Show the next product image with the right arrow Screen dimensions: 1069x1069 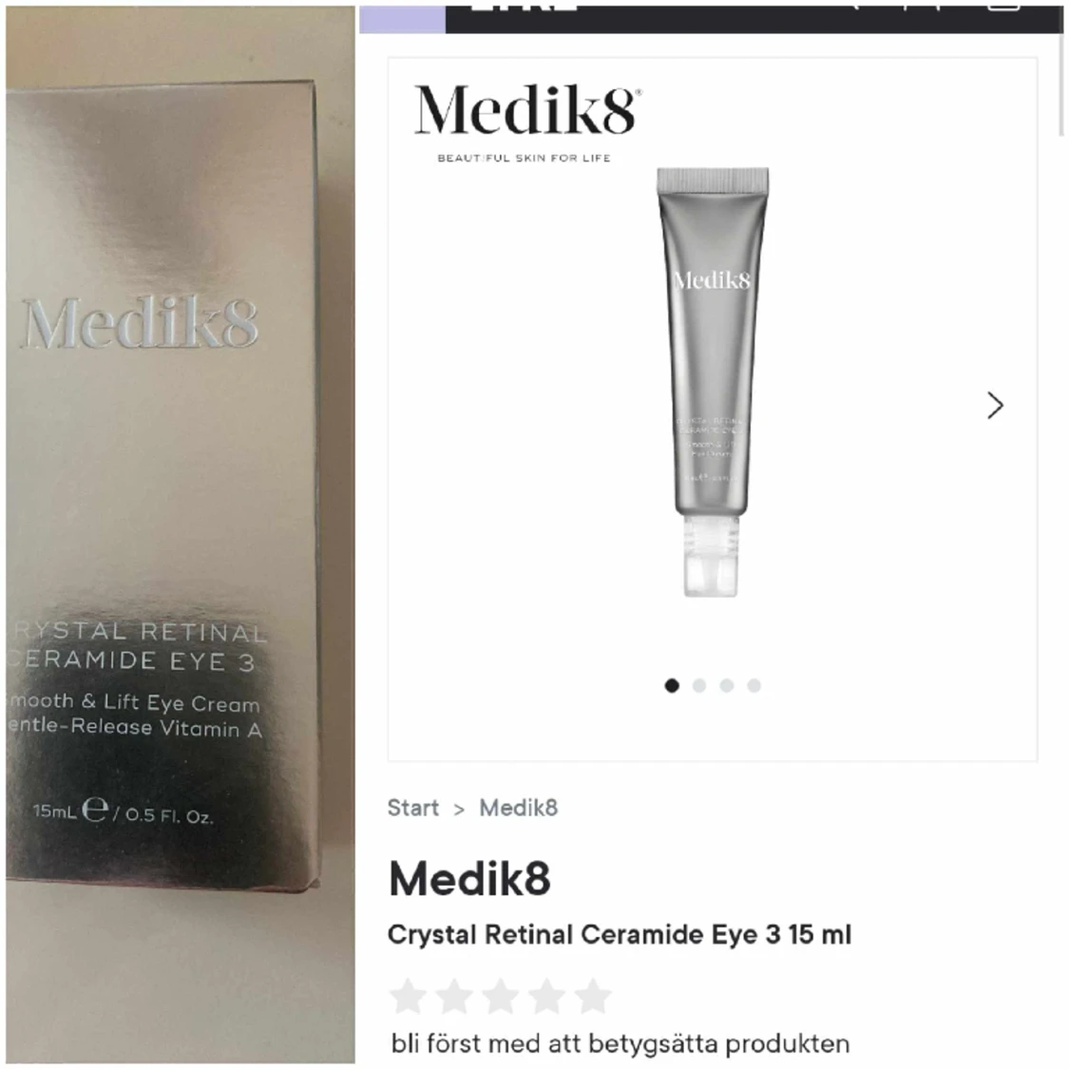click(995, 406)
